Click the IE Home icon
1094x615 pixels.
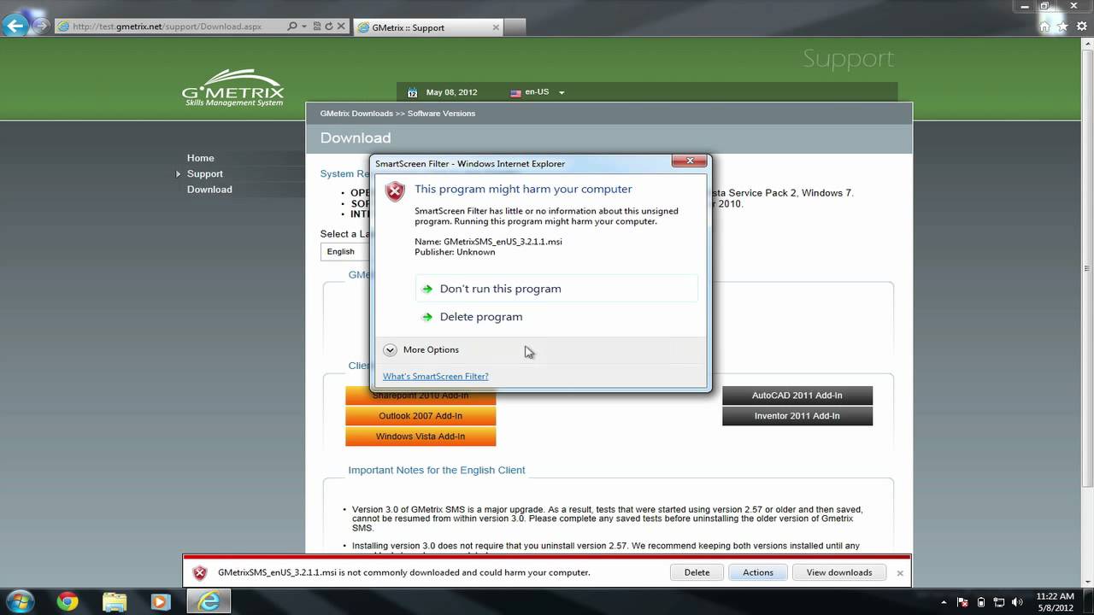point(1044,26)
